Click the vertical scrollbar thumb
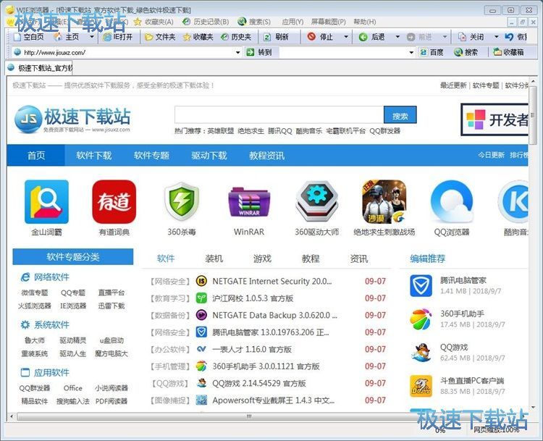 [x=533, y=116]
